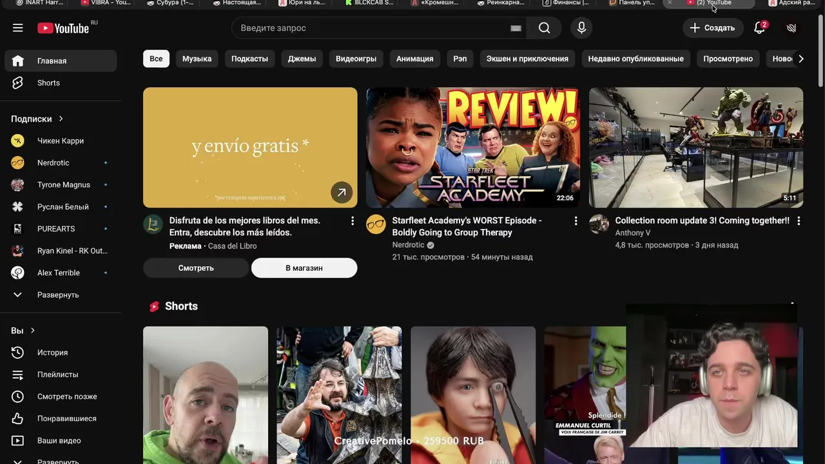
Task: Select the Подкасты filter chip
Action: point(249,59)
